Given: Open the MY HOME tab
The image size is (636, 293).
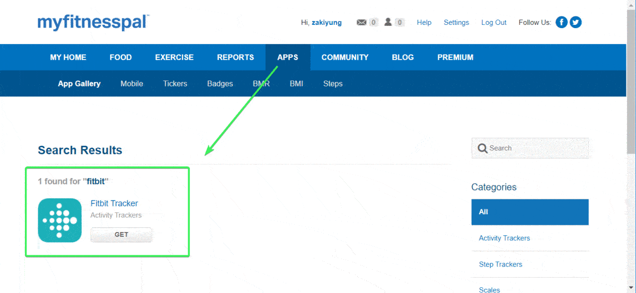Looking at the screenshot, I should pos(68,57).
